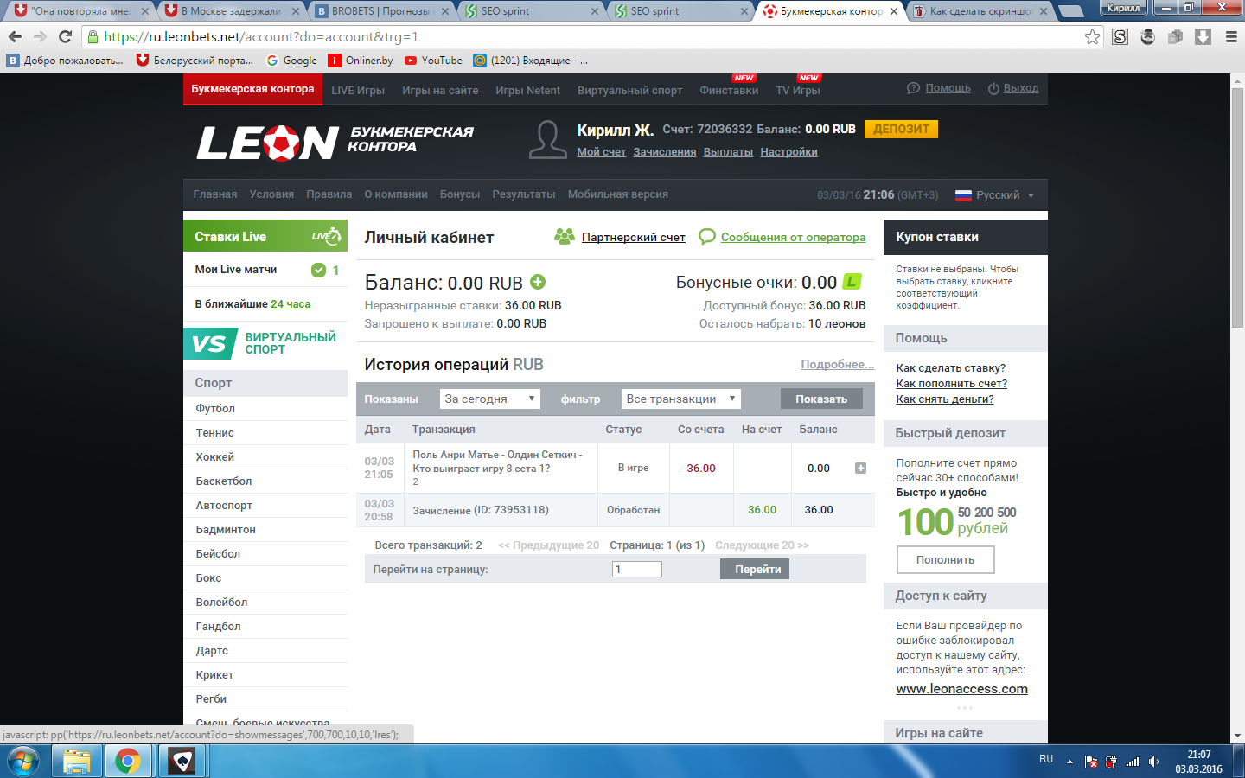This screenshot has width=1245, height=778.
Task: Click the browser back arrow
Action: (x=15, y=36)
